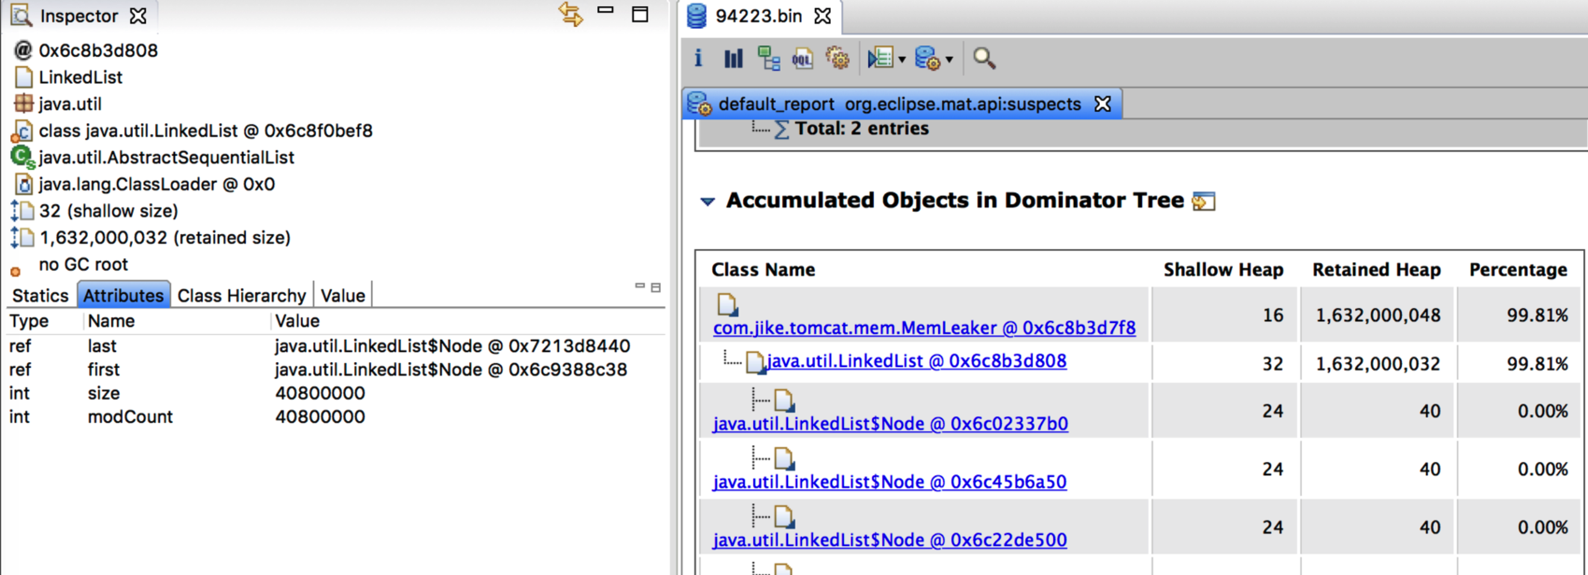This screenshot has height=575, width=1588.
Task: Open the Dominator Tree toolbar icon
Action: pos(768,58)
